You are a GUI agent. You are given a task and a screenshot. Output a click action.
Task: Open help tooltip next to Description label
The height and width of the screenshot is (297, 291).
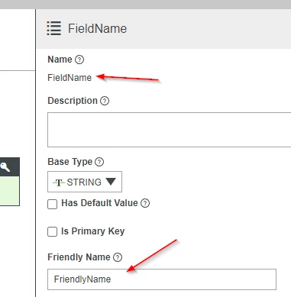coord(105,101)
